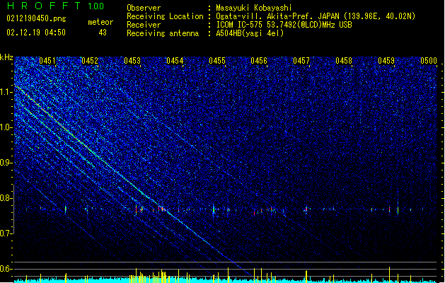Click the 0.8 frequency axis label

(x=6, y=198)
